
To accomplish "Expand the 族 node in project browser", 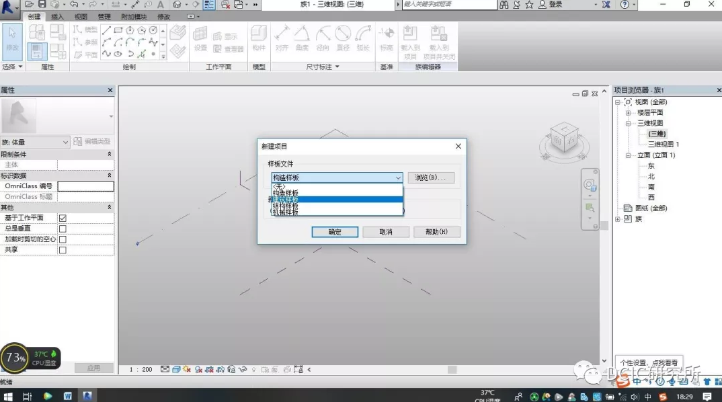I will 618,218.
